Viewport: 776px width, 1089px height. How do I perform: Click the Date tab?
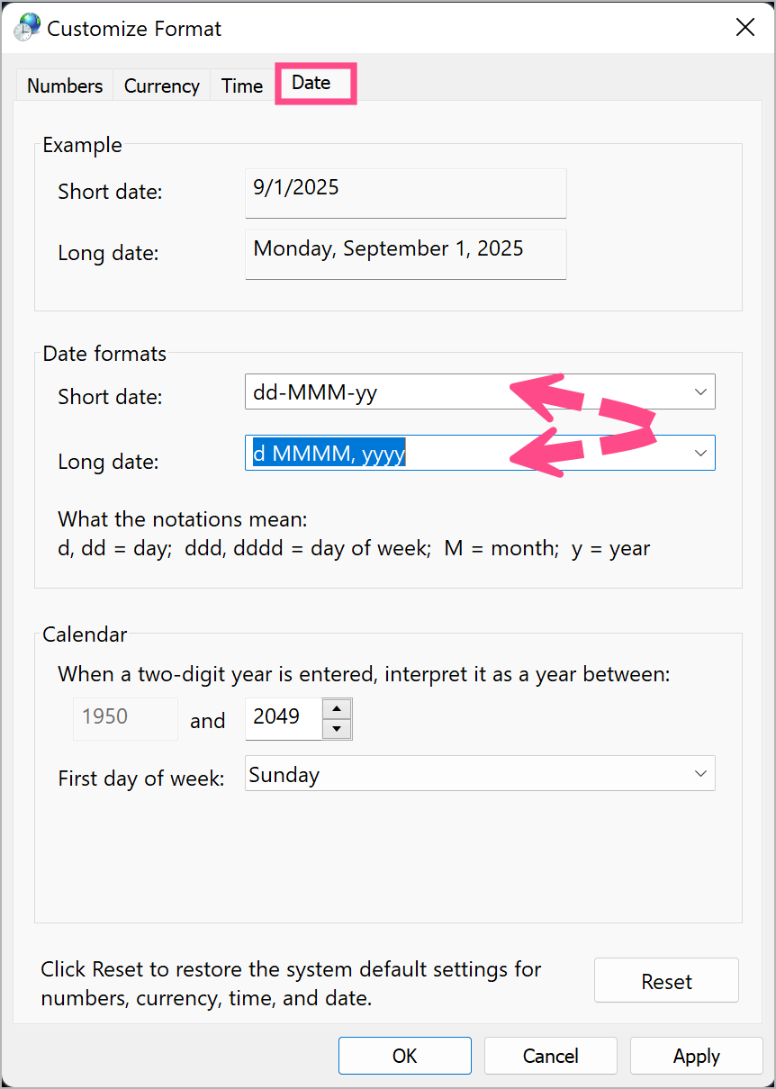[311, 83]
